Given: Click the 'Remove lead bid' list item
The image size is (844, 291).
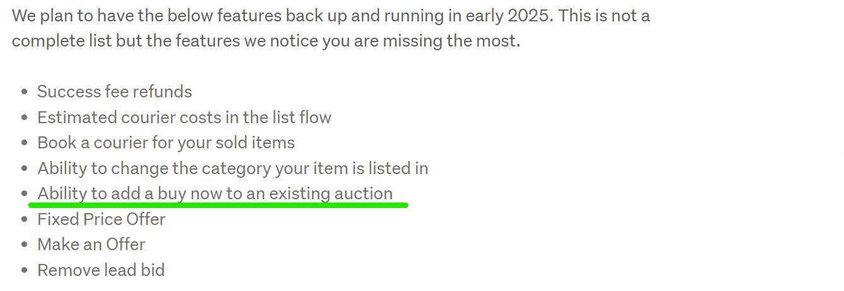Looking at the screenshot, I should point(101,270).
